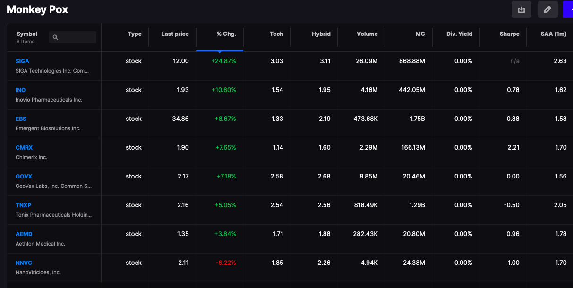The width and height of the screenshot is (573, 288).
Task: Click CMRX's +7.65% change value
Action: (x=226, y=148)
